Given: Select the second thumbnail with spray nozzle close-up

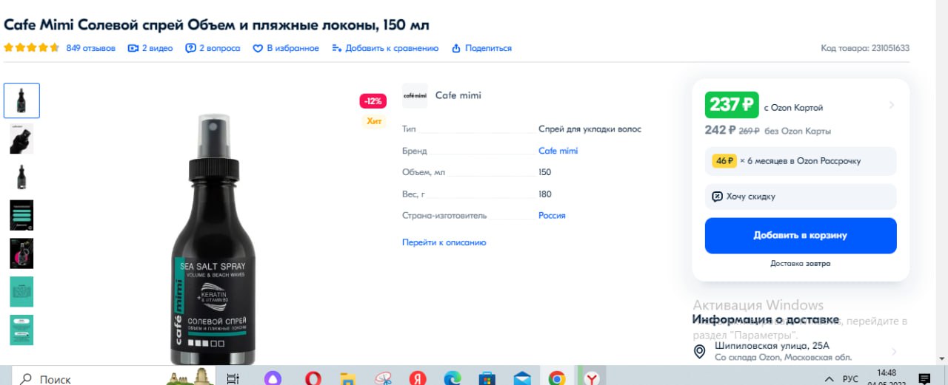Looking at the screenshot, I should click(x=21, y=138).
